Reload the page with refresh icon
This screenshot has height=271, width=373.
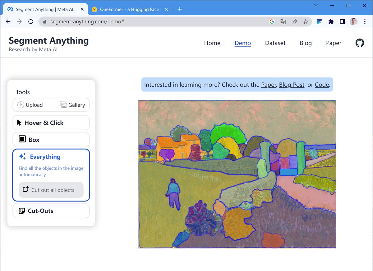click(30, 21)
